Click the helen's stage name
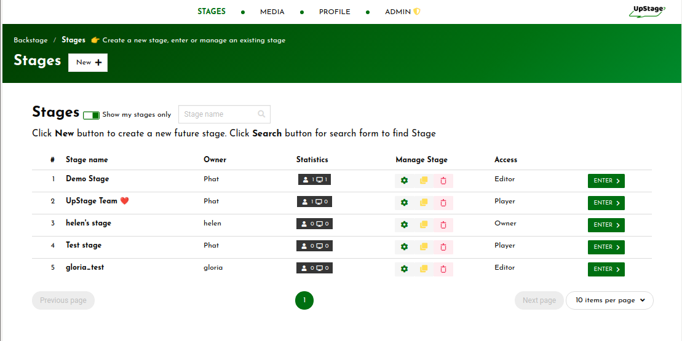The height and width of the screenshot is (341, 682). (x=89, y=223)
